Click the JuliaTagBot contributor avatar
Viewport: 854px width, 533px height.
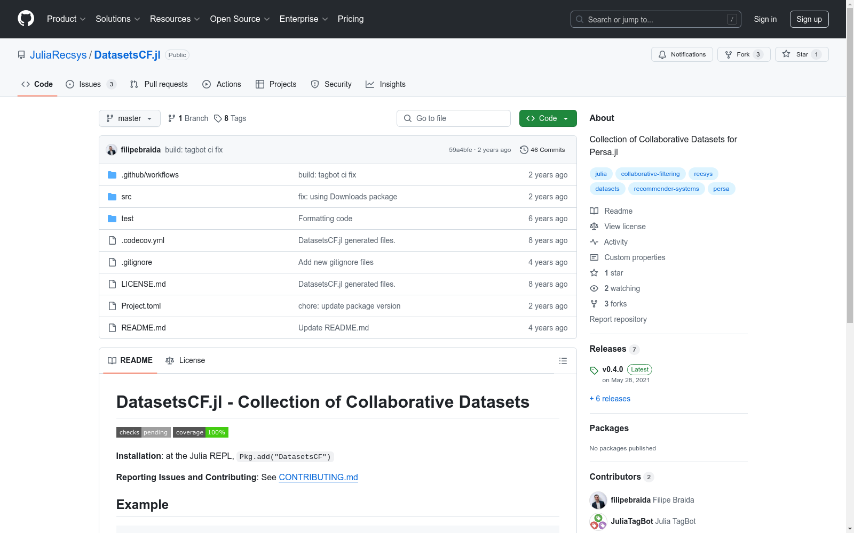tap(598, 521)
